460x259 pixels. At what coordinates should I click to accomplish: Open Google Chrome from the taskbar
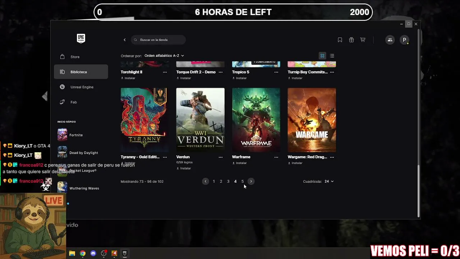click(x=83, y=253)
